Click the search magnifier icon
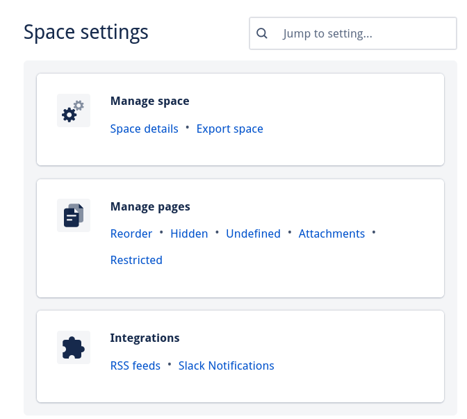The height and width of the screenshot is (419, 467). tap(262, 33)
